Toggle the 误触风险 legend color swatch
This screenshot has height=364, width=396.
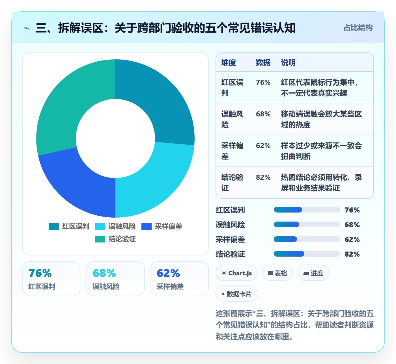[x=100, y=227]
